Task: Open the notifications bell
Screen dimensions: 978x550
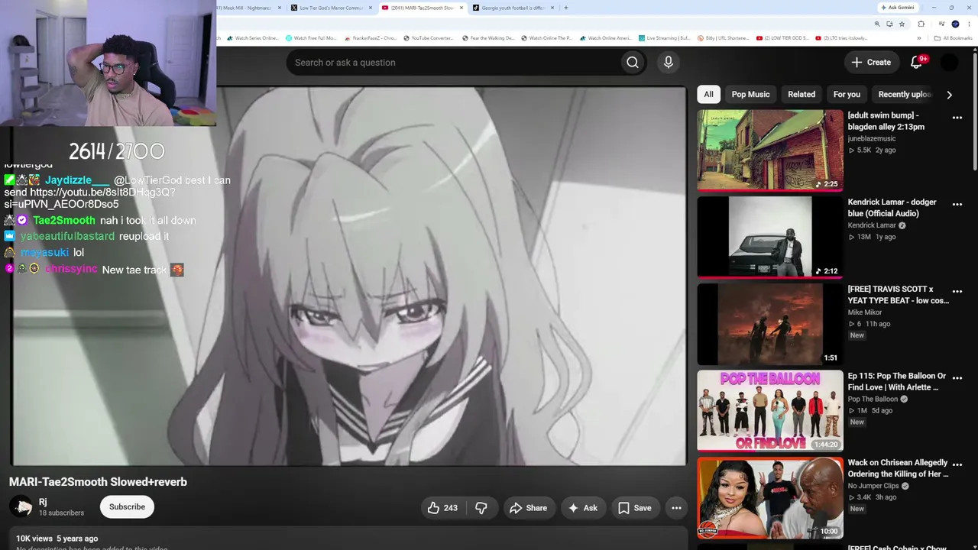Action: (917, 63)
